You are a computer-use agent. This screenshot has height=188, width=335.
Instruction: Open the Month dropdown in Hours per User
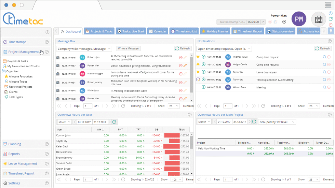(64, 122)
